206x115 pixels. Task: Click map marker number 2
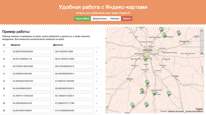coord(164,35)
